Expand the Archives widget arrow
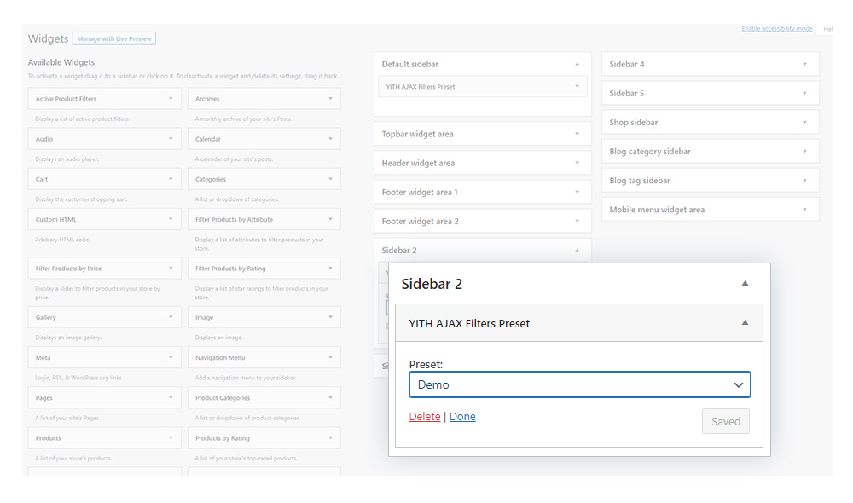This screenshot has width=853, height=503. click(330, 98)
